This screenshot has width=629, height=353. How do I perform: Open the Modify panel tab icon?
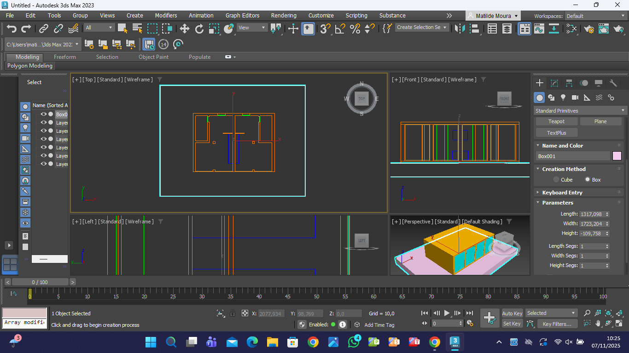point(554,83)
